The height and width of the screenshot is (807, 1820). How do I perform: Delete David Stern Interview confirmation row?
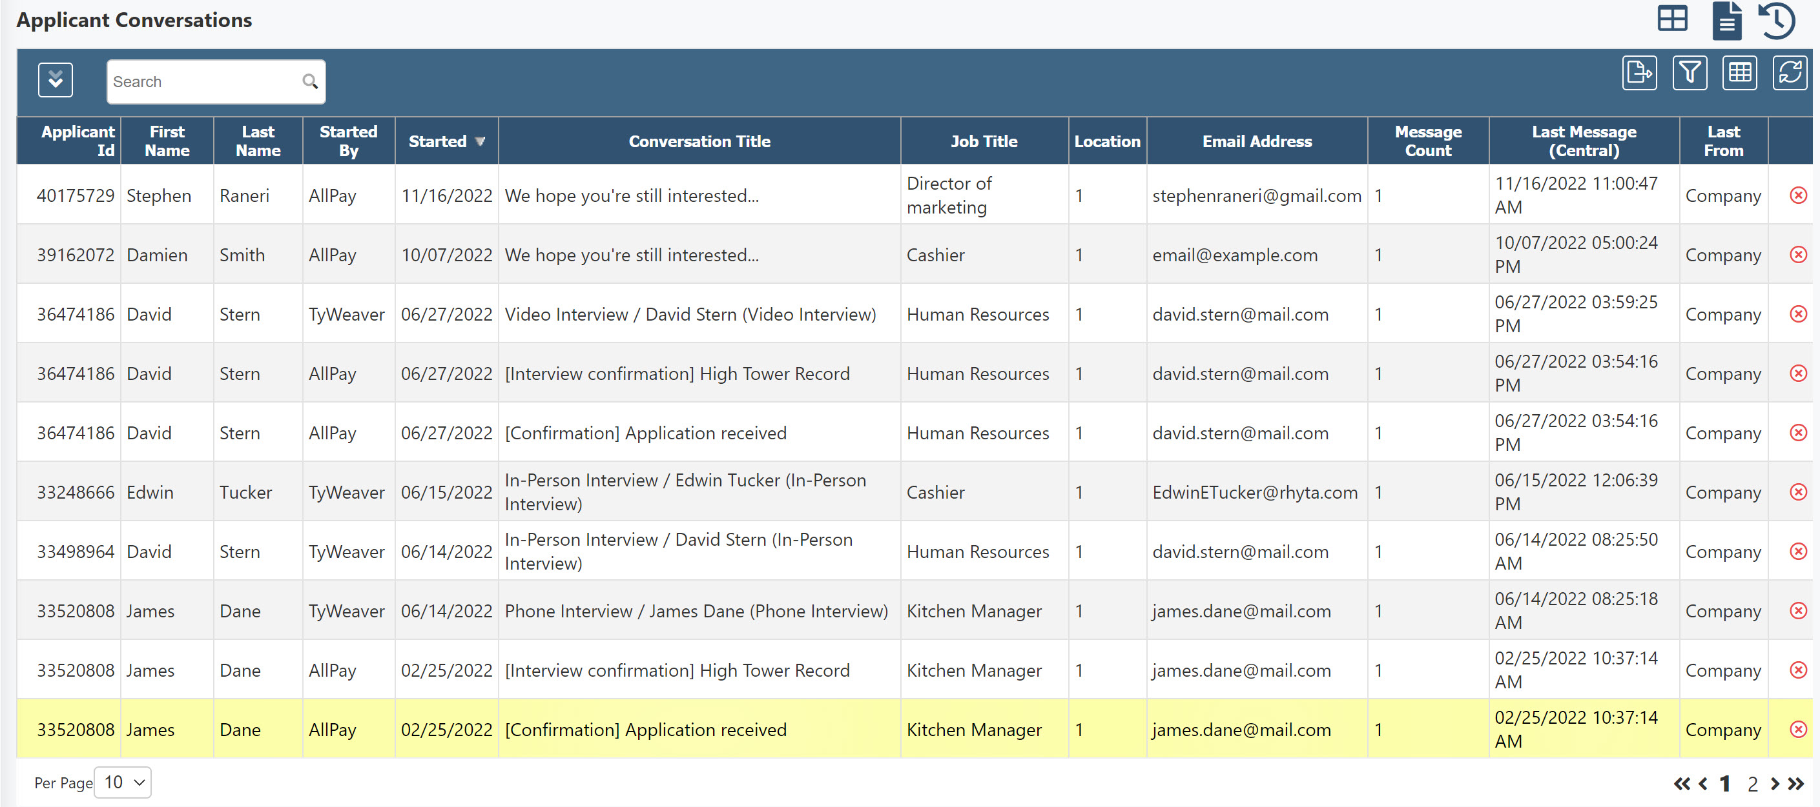1798,373
